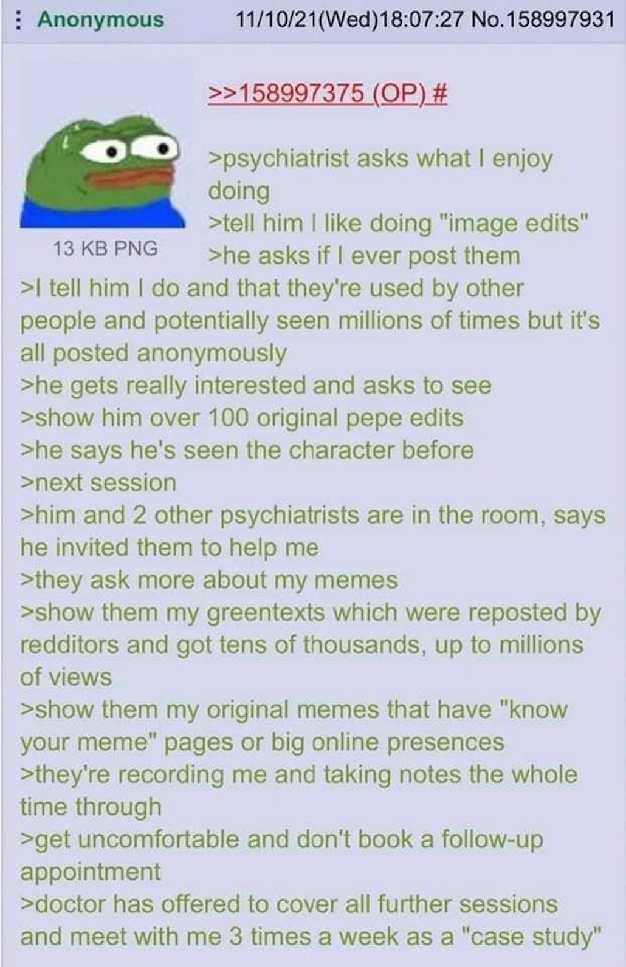
Task: Click the 'psychiatrist asks what I enjoy' line
Action: click(x=380, y=159)
